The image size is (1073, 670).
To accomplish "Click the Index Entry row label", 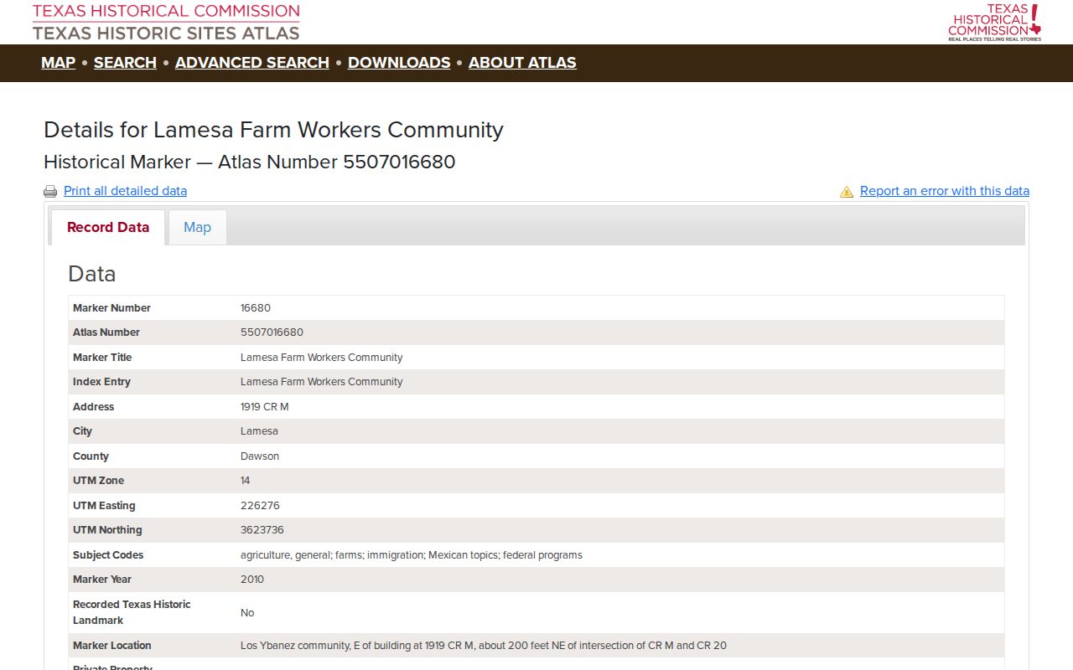I will tap(101, 382).
